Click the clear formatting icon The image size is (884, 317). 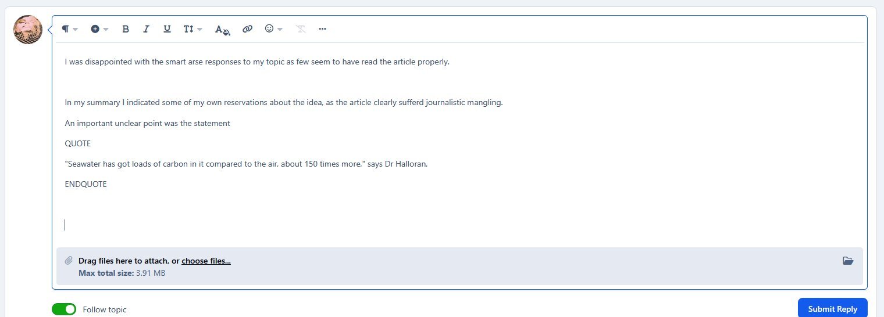(301, 29)
